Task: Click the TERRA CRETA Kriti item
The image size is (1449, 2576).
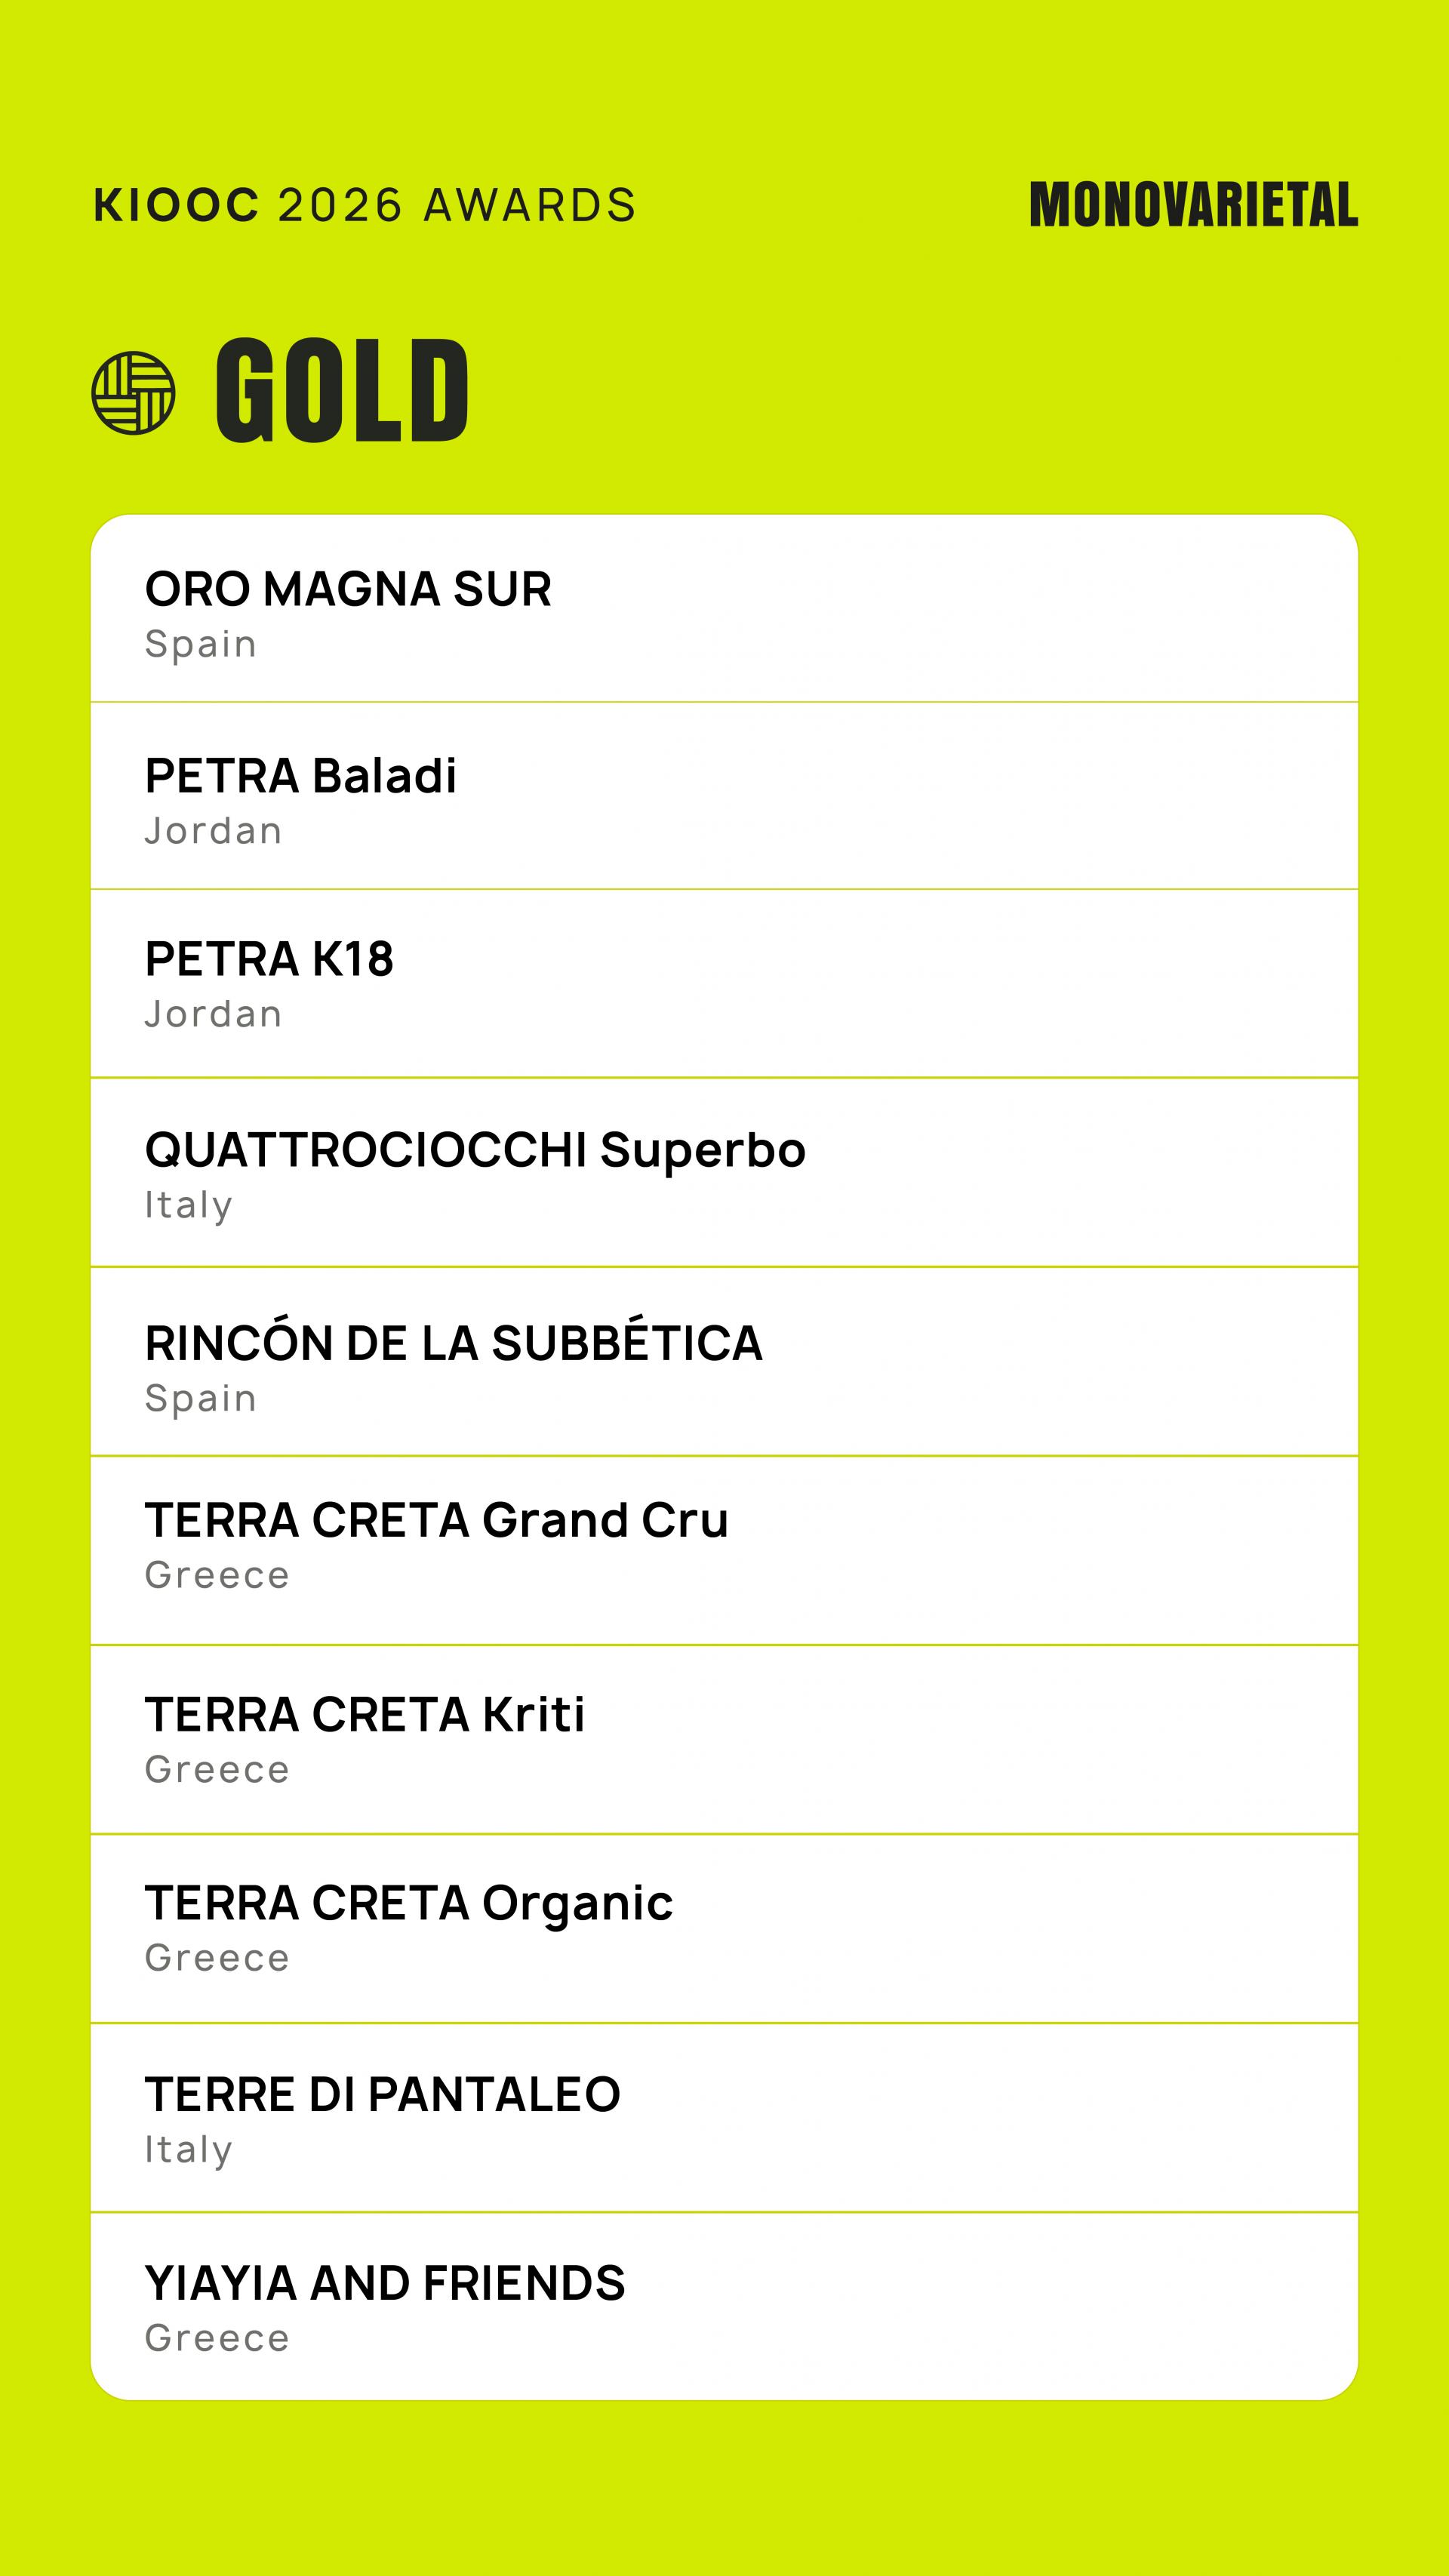Action: coord(724,1739)
